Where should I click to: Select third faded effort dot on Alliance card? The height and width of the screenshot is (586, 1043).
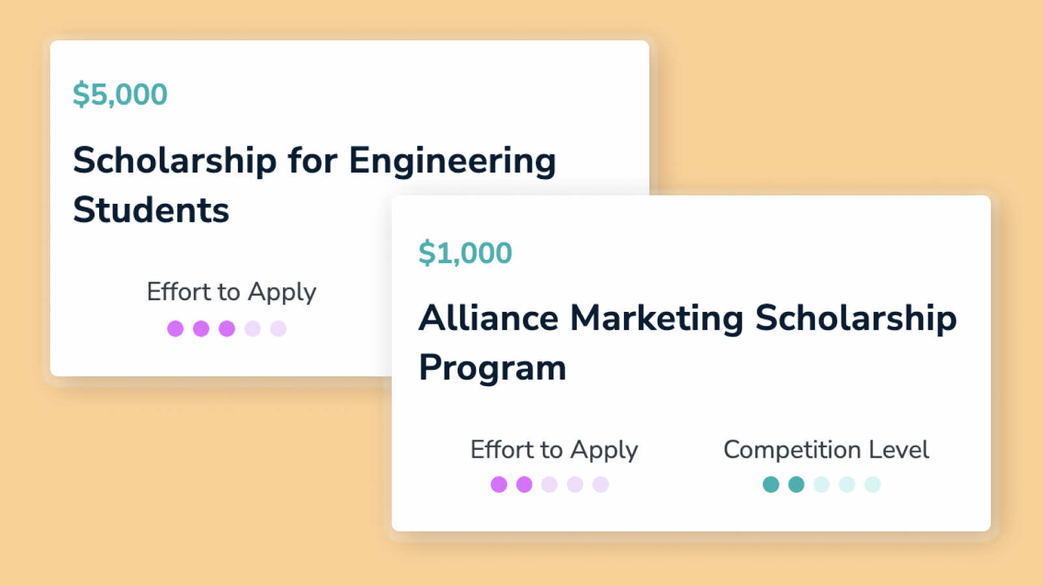(550, 484)
